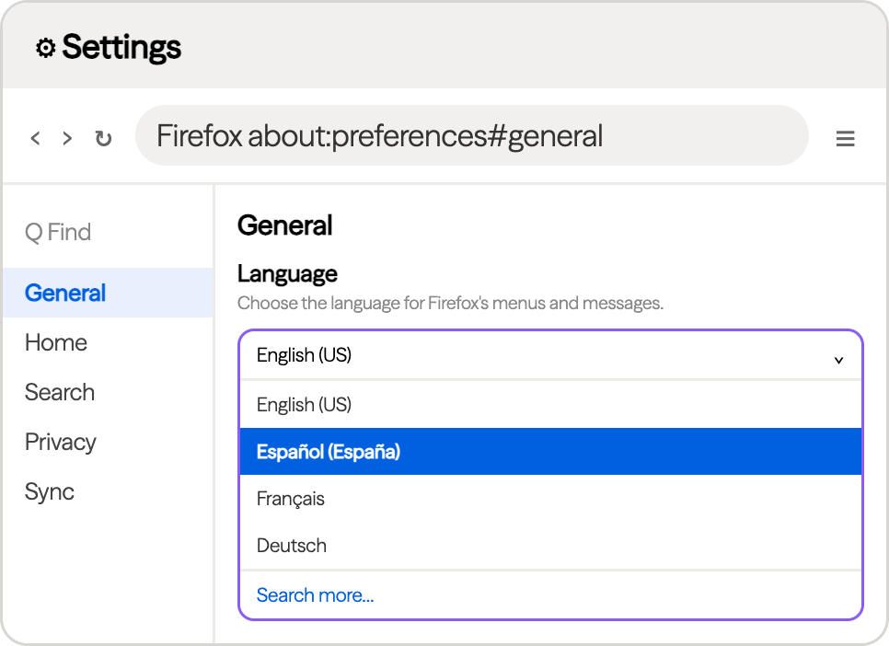The height and width of the screenshot is (646, 889).
Task: Open the hamburger menu icon
Action: tap(845, 138)
